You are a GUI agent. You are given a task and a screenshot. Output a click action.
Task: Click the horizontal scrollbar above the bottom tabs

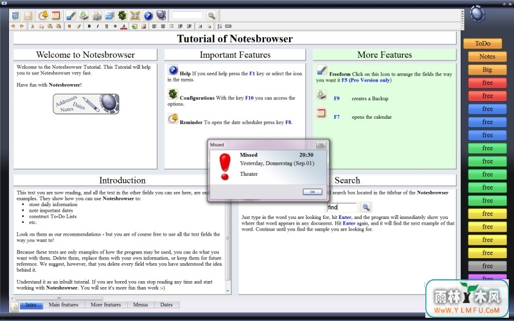pyautogui.click(x=59, y=299)
